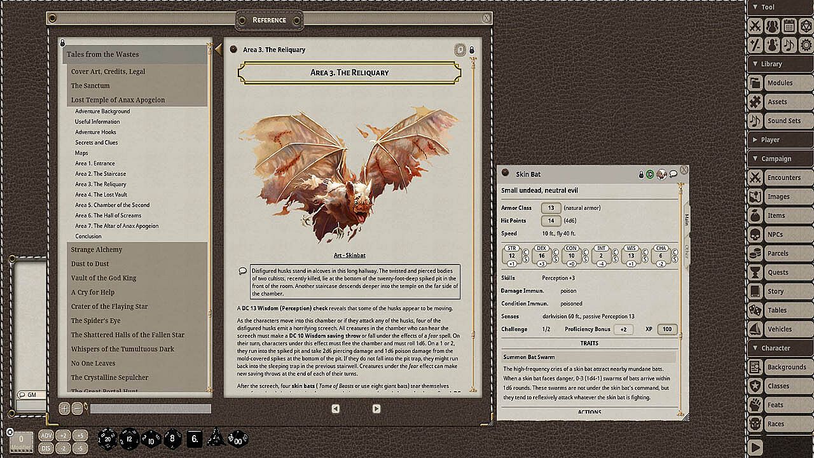
Task: Click the d20 die
Action: pyautogui.click(x=107, y=438)
